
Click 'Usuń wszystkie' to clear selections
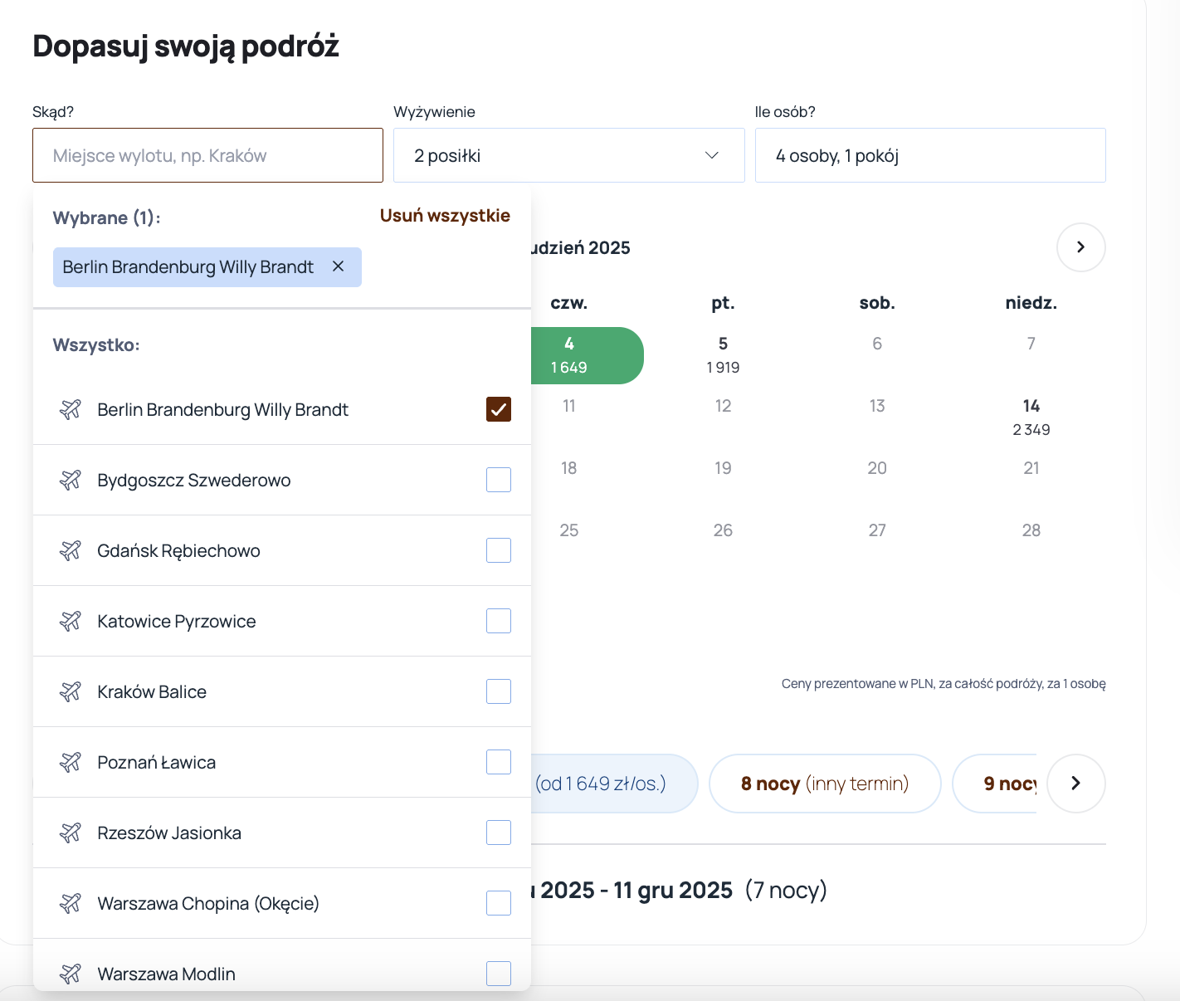click(x=445, y=216)
